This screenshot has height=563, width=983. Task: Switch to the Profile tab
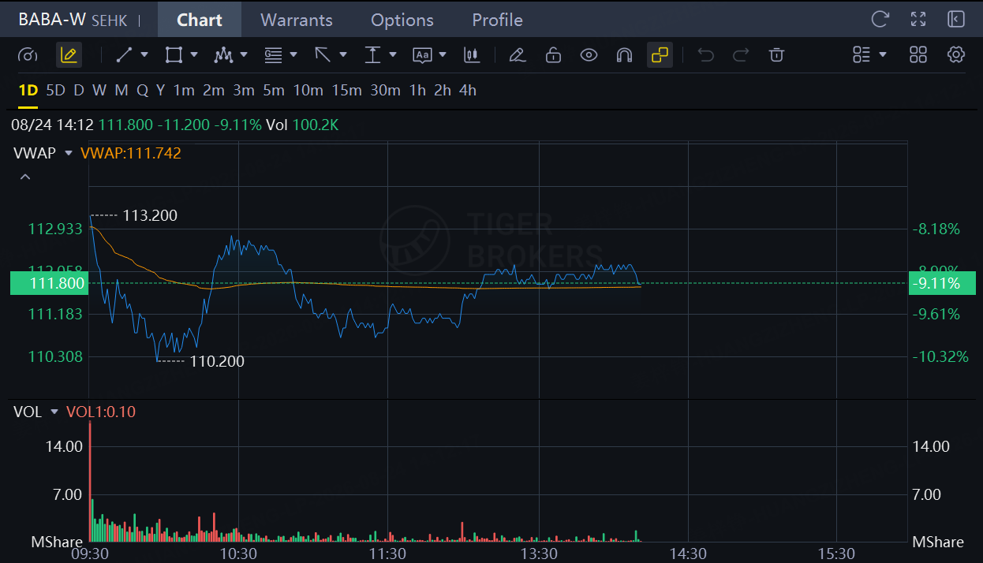coord(497,20)
